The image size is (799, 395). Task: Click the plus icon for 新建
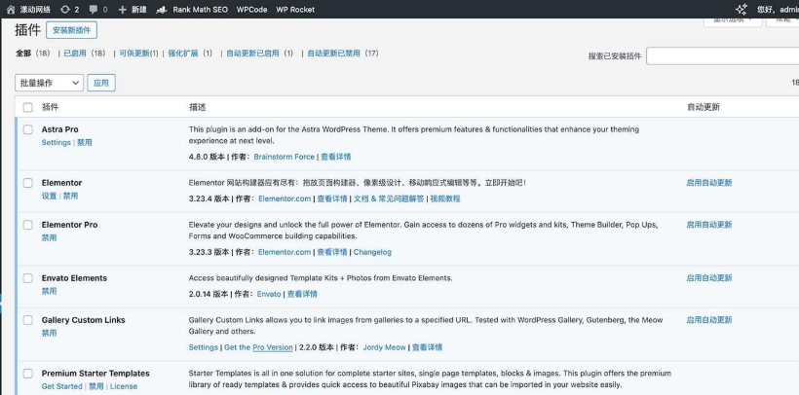123,9
